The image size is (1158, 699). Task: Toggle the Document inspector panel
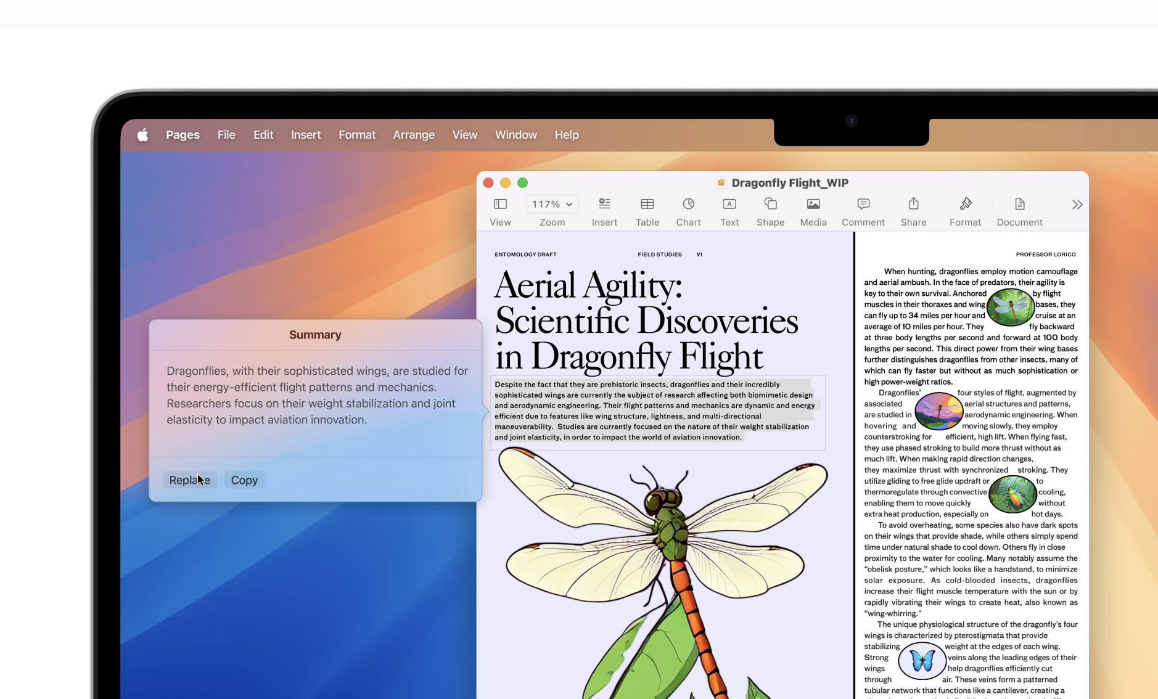coord(1019,204)
